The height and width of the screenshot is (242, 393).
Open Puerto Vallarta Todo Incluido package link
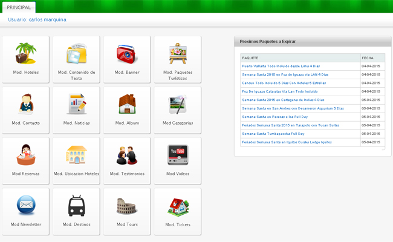(x=281, y=65)
